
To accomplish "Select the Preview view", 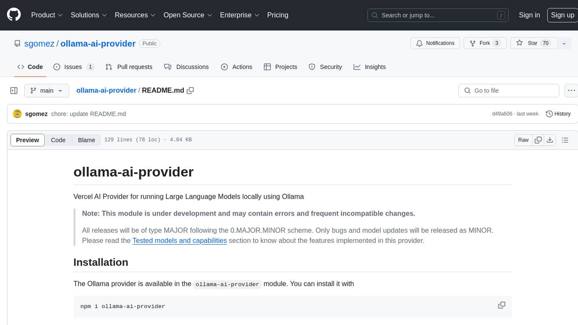I will pos(28,140).
